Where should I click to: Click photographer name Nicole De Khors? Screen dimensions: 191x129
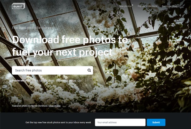point(39,106)
